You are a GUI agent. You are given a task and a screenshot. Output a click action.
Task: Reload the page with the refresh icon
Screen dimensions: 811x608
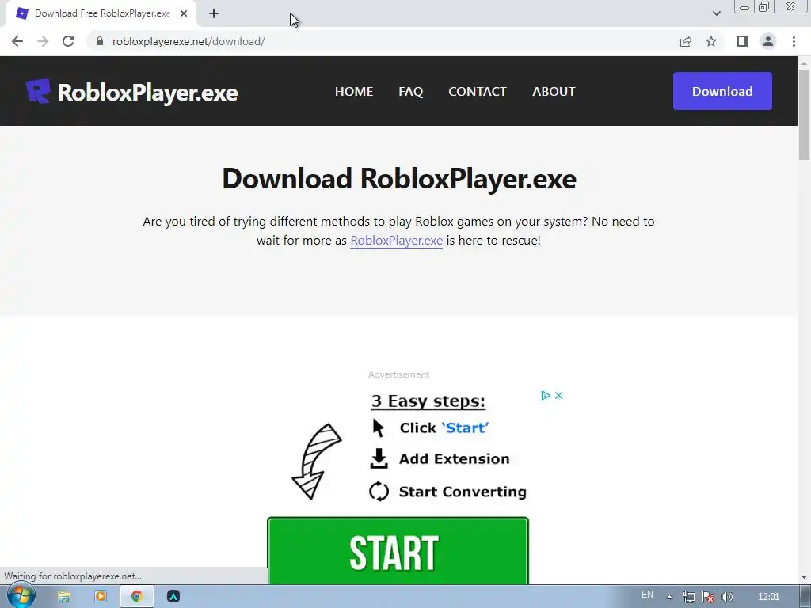tap(68, 41)
